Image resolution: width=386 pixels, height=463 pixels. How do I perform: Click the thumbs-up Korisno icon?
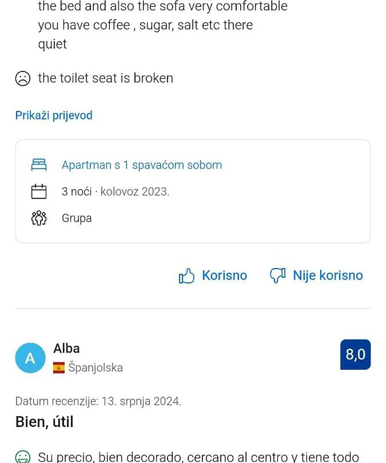click(x=187, y=276)
